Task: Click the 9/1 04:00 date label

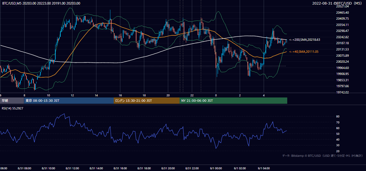Action: (x=264, y=168)
